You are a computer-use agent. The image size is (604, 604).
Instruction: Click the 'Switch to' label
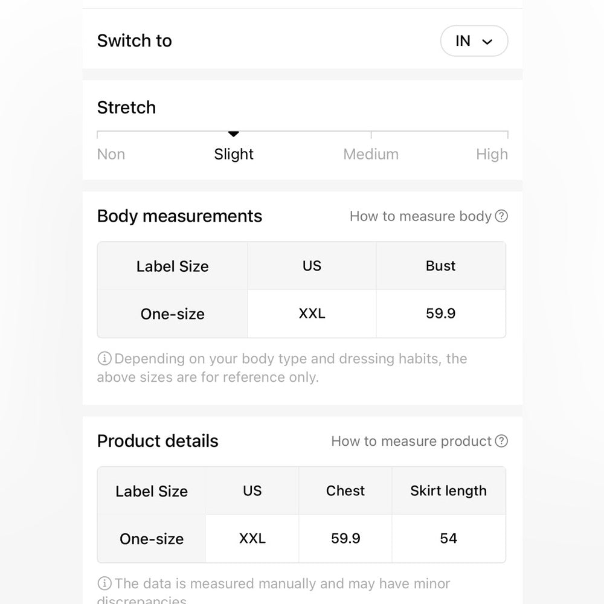135,40
